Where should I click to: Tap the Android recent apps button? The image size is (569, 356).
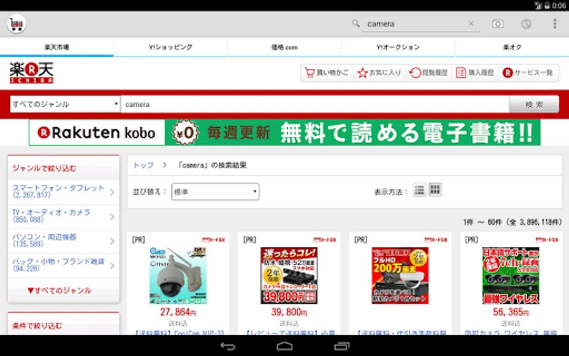pos(342,347)
